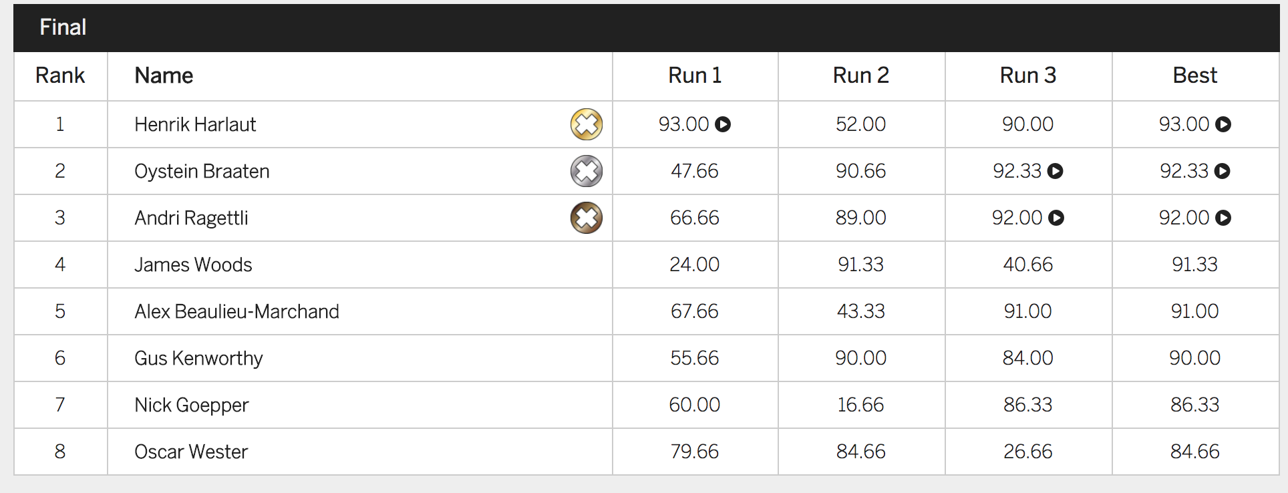1288x493 pixels.
Task: Play Henrik Harlaut's Best score video
Action: pyautogui.click(x=1223, y=124)
